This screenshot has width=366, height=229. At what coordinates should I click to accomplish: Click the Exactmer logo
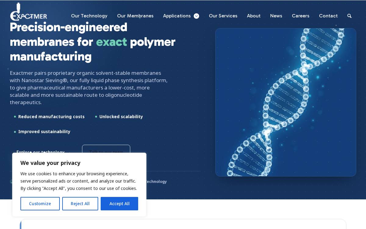click(28, 12)
